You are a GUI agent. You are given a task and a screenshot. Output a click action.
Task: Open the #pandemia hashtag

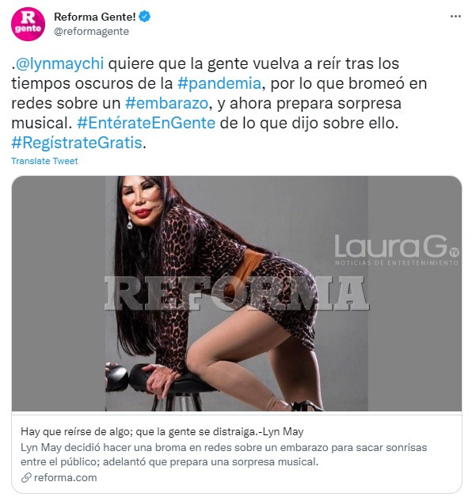(219, 83)
